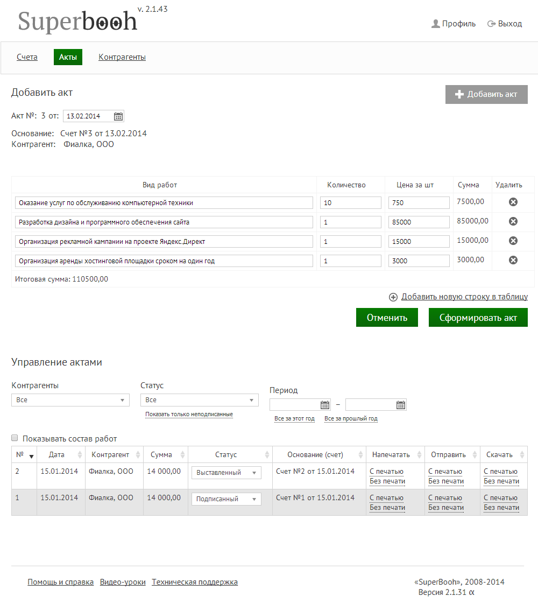Open calendar picker for act date
This screenshot has width=538, height=603.
pos(118,116)
